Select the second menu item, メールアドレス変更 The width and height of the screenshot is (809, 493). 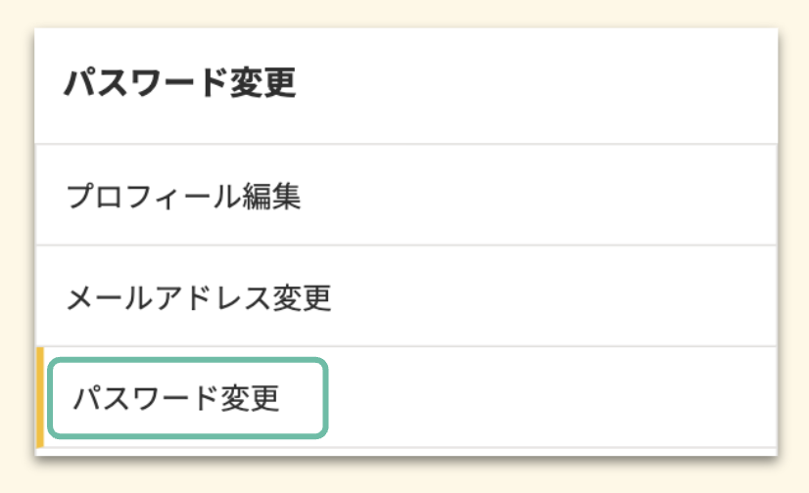click(199, 296)
